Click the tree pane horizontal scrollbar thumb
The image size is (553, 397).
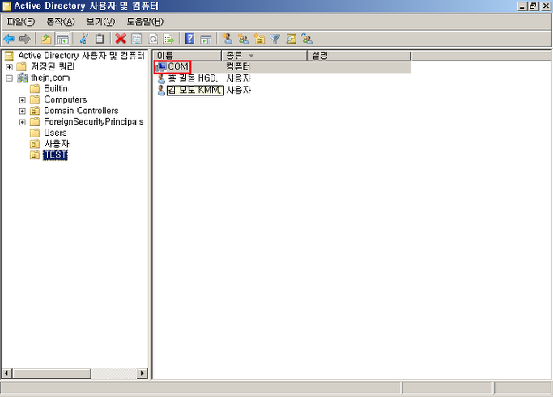click(52, 373)
